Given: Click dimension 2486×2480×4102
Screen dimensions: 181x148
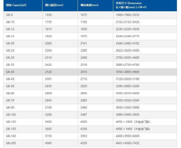Looking at the screenshot, I should (x=128, y=44).
